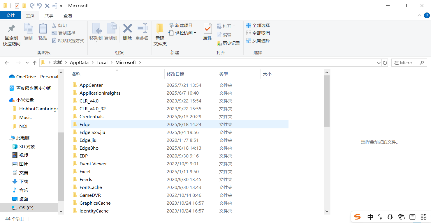431x223 pixels.
Task: Select 百度网盘同步空间 in sidebar
Action: pyautogui.click(x=30, y=89)
